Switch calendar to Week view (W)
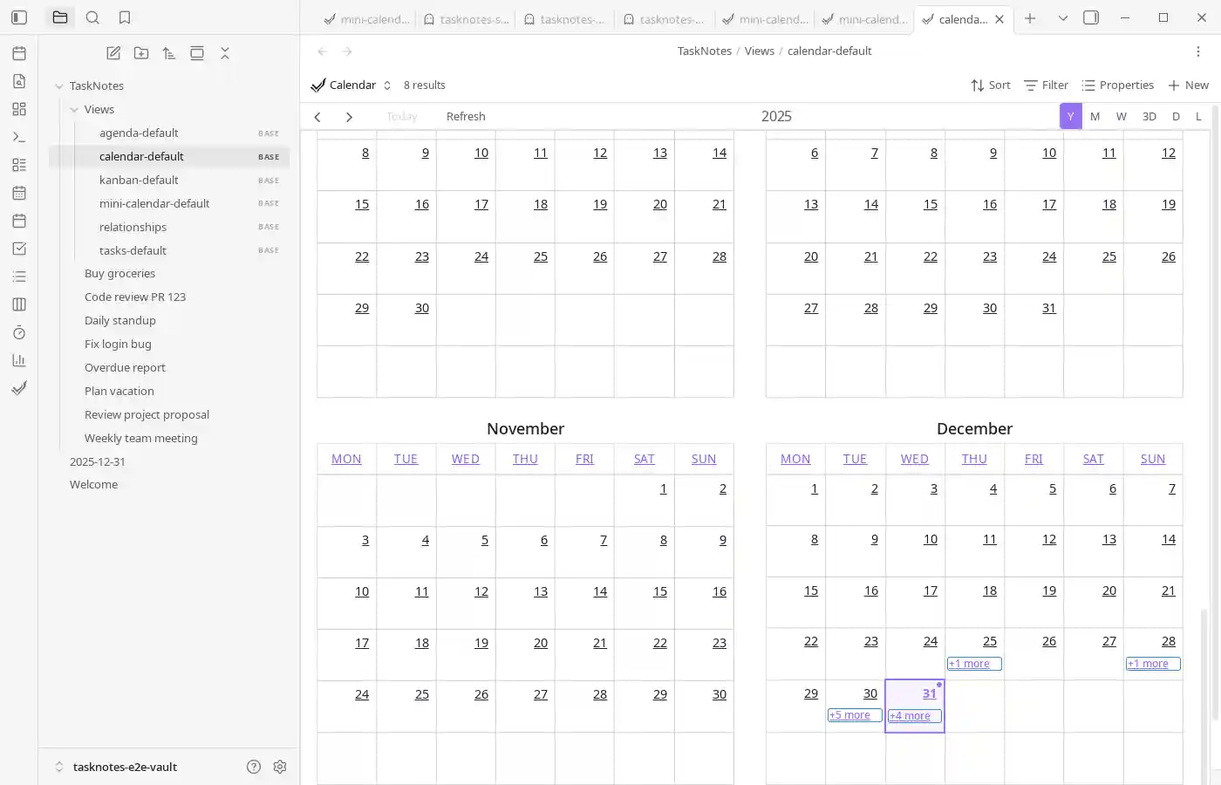The width and height of the screenshot is (1221, 785). click(x=1121, y=116)
